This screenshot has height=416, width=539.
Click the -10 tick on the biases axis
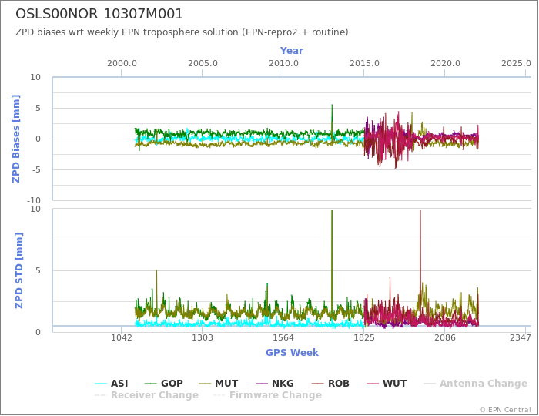point(34,200)
